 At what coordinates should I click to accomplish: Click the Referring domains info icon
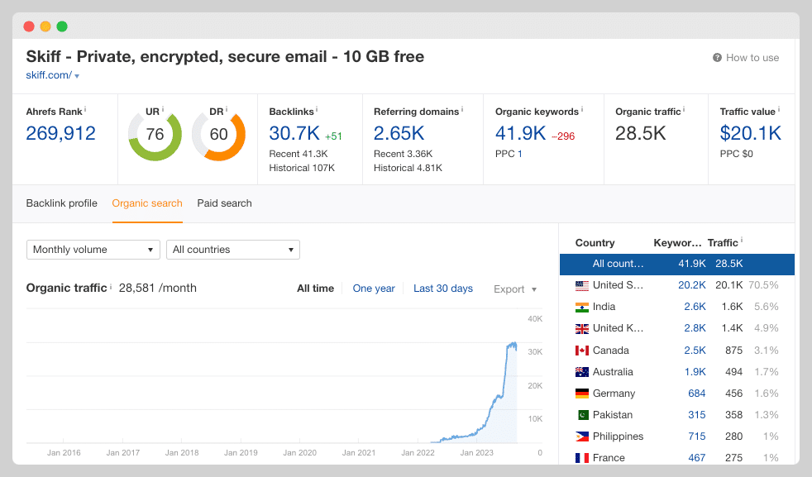(462, 110)
